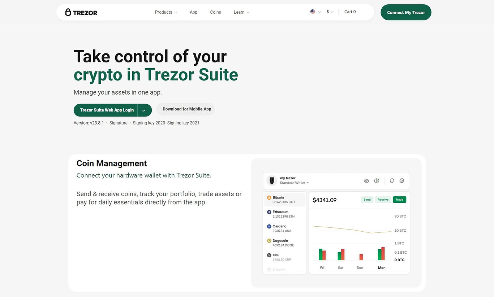Image resolution: width=494 pixels, height=297 pixels.
Task: Open notifications bell icon
Action: pos(392,181)
